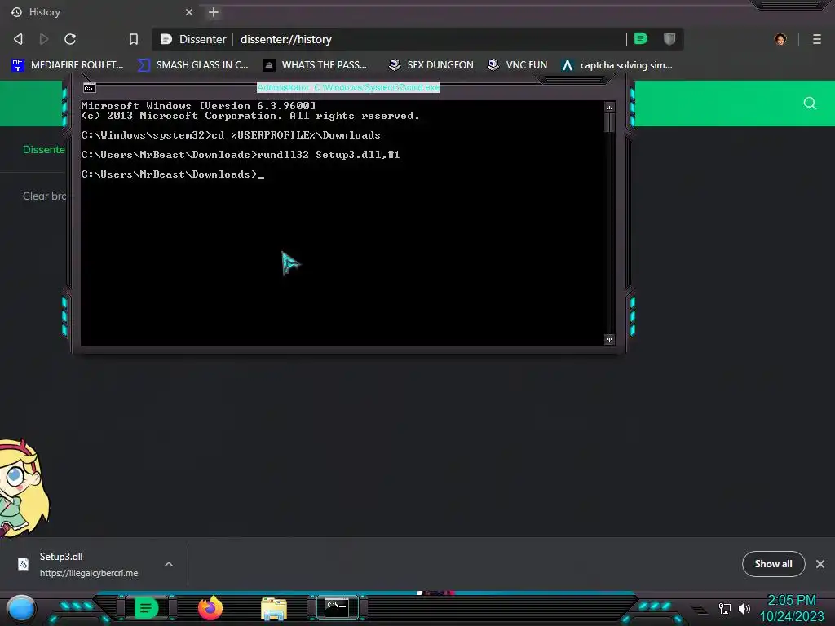Open network icon in system tray
This screenshot has height=626, width=835.
(x=725, y=608)
